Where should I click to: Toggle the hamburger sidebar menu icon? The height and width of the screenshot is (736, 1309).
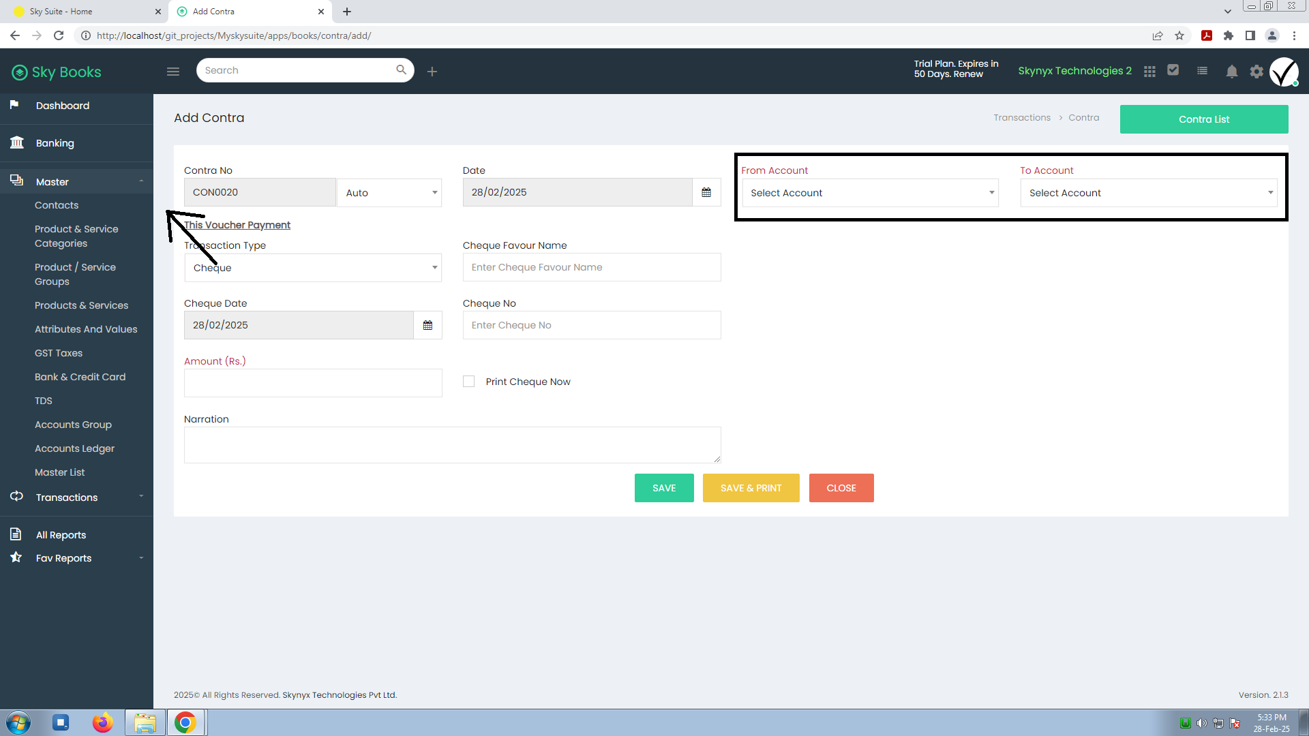[173, 71]
